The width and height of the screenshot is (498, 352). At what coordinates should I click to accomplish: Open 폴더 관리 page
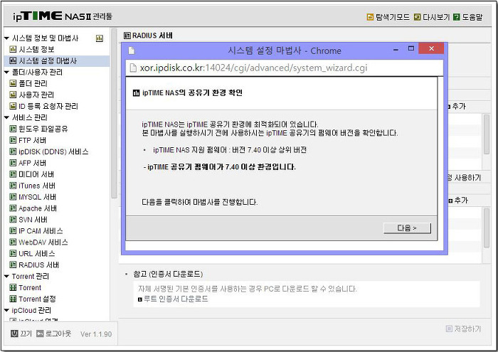33,83
